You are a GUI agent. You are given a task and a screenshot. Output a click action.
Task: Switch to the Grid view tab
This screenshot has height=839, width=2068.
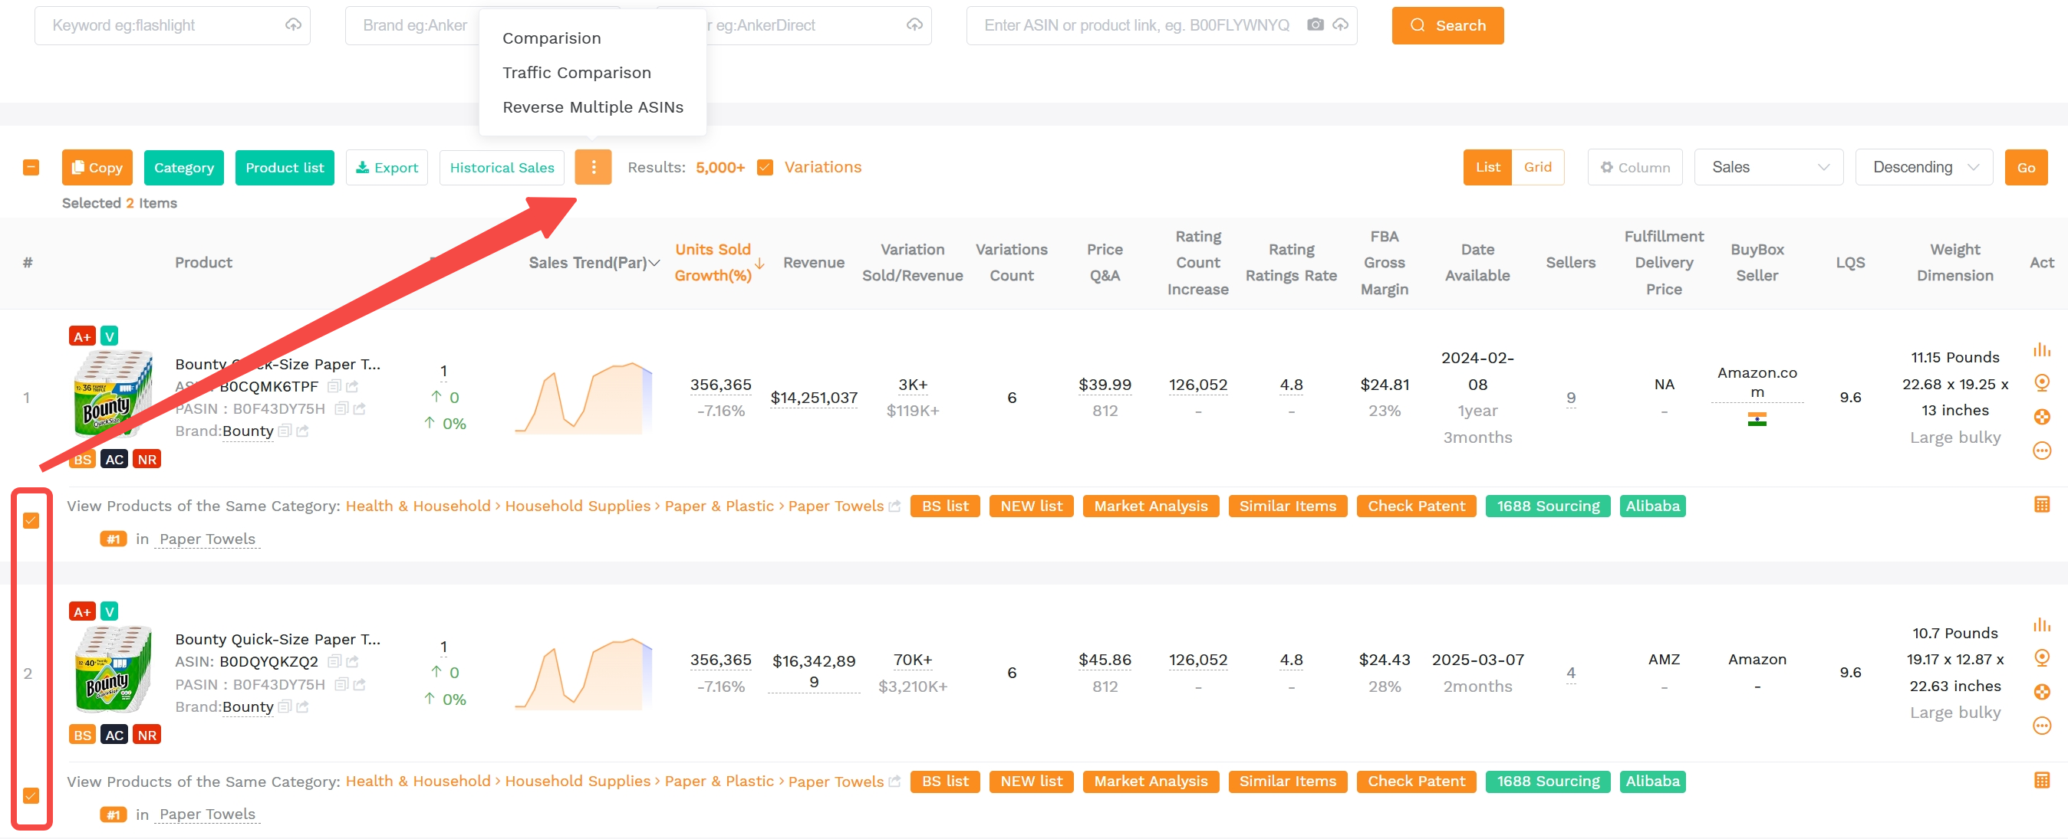[x=1537, y=167]
